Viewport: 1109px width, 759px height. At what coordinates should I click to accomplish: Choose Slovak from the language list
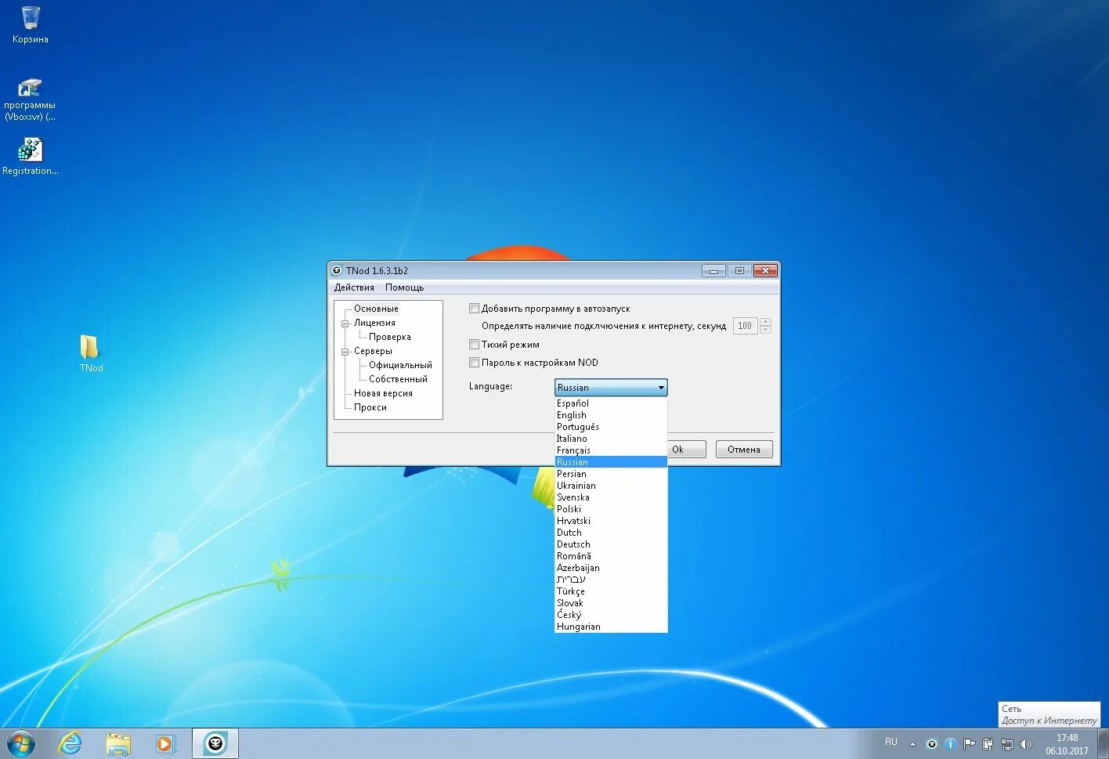(x=611, y=603)
